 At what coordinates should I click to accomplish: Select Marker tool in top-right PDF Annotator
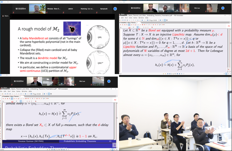pyautogui.click(x=131, y=25)
